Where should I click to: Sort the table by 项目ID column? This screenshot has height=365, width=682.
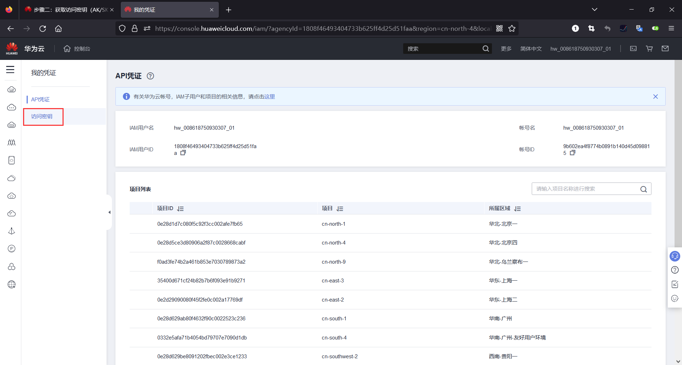180,209
